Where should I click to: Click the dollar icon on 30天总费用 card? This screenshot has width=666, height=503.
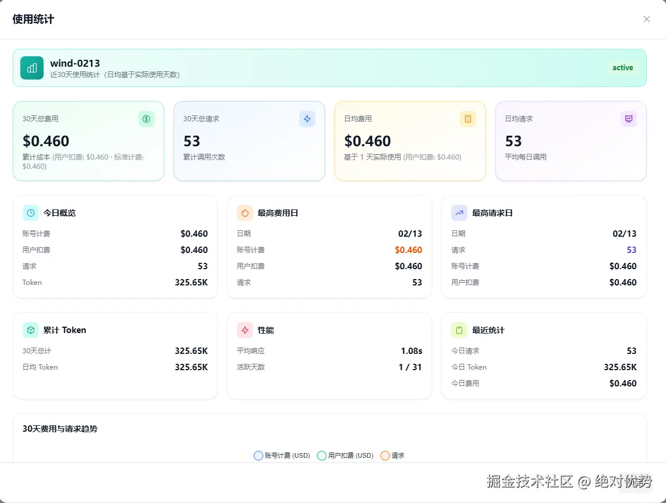click(146, 119)
